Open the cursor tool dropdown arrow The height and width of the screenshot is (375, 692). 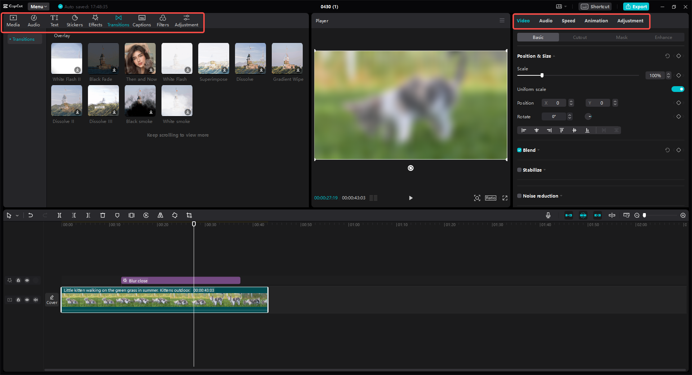point(17,215)
